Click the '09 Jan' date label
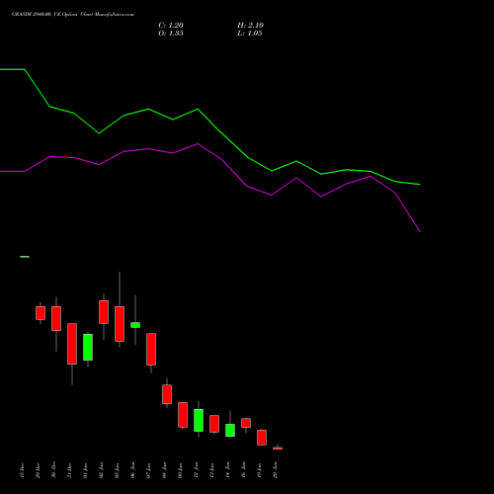The width and height of the screenshot is (494, 494). click(x=180, y=470)
